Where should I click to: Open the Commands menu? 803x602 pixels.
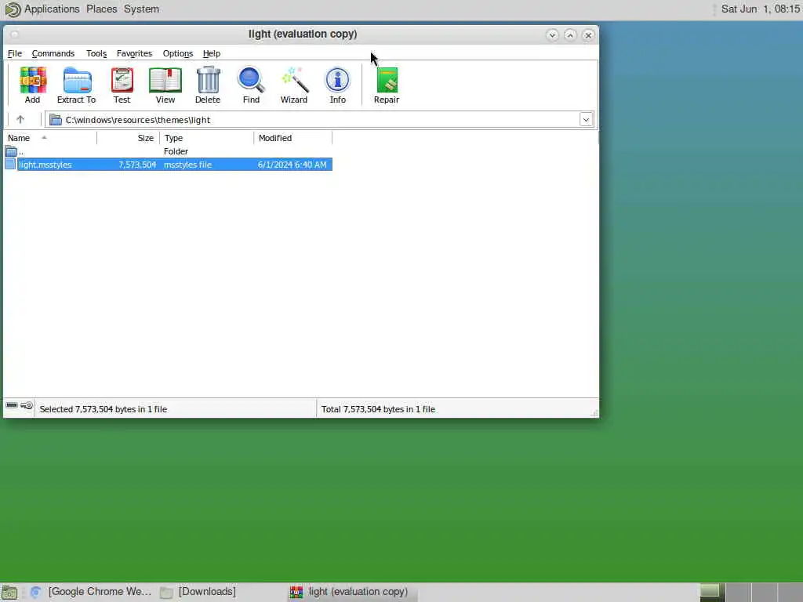pyautogui.click(x=53, y=53)
